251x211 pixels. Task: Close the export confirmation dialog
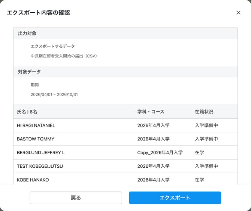click(x=238, y=13)
